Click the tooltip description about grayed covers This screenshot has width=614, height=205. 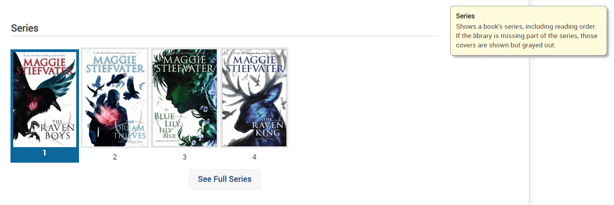526,36
